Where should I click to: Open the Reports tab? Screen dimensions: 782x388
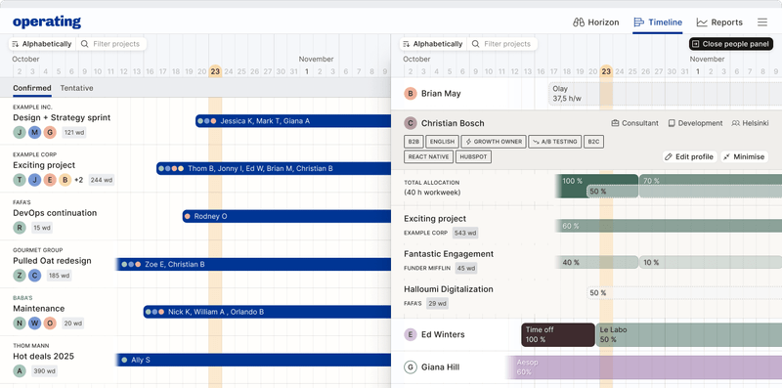(719, 22)
